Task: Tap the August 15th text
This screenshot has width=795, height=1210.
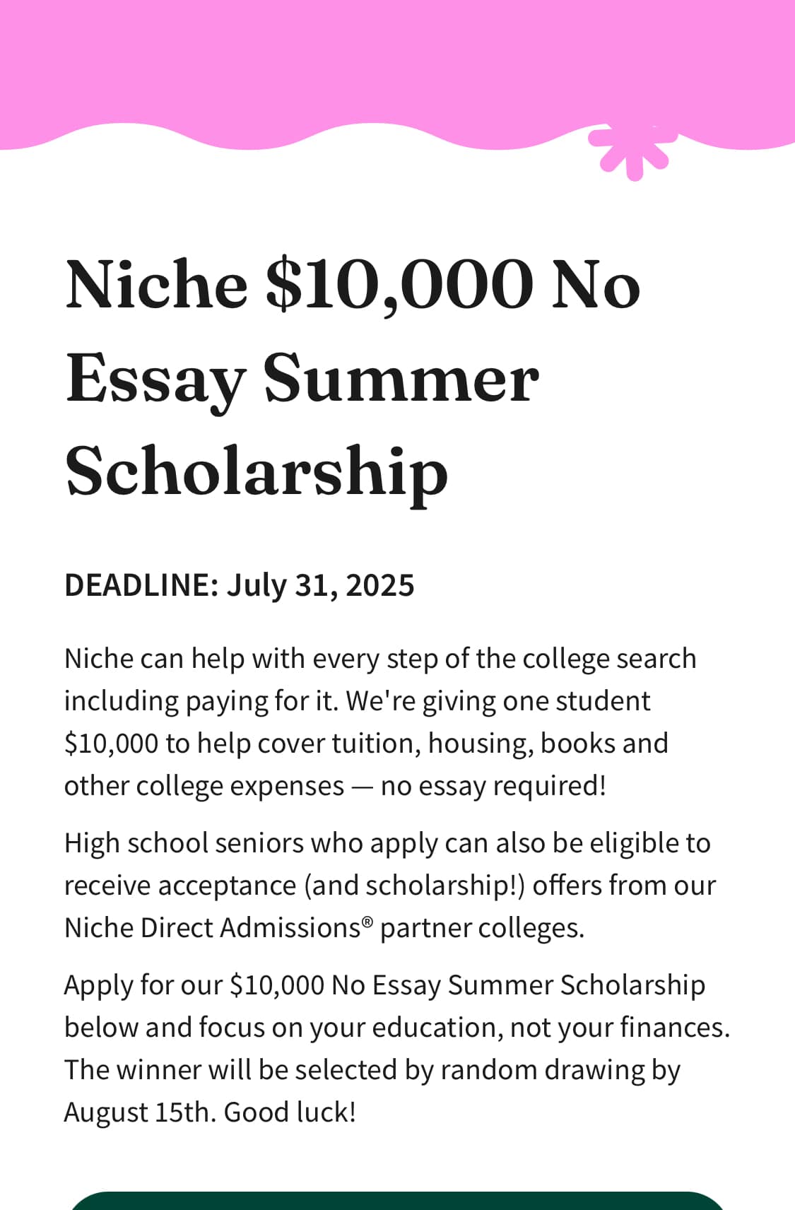Action: (x=140, y=1113)
